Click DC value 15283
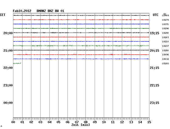170x129 pixels. (x=166, y=63)
